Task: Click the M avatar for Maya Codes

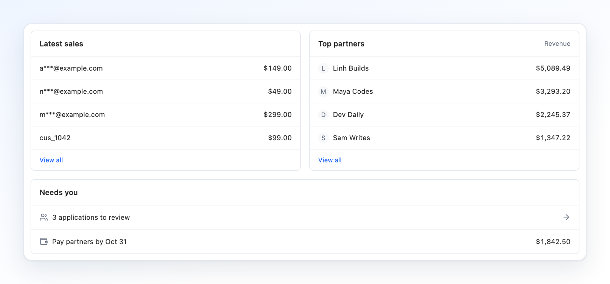Action: pos(323,91)
